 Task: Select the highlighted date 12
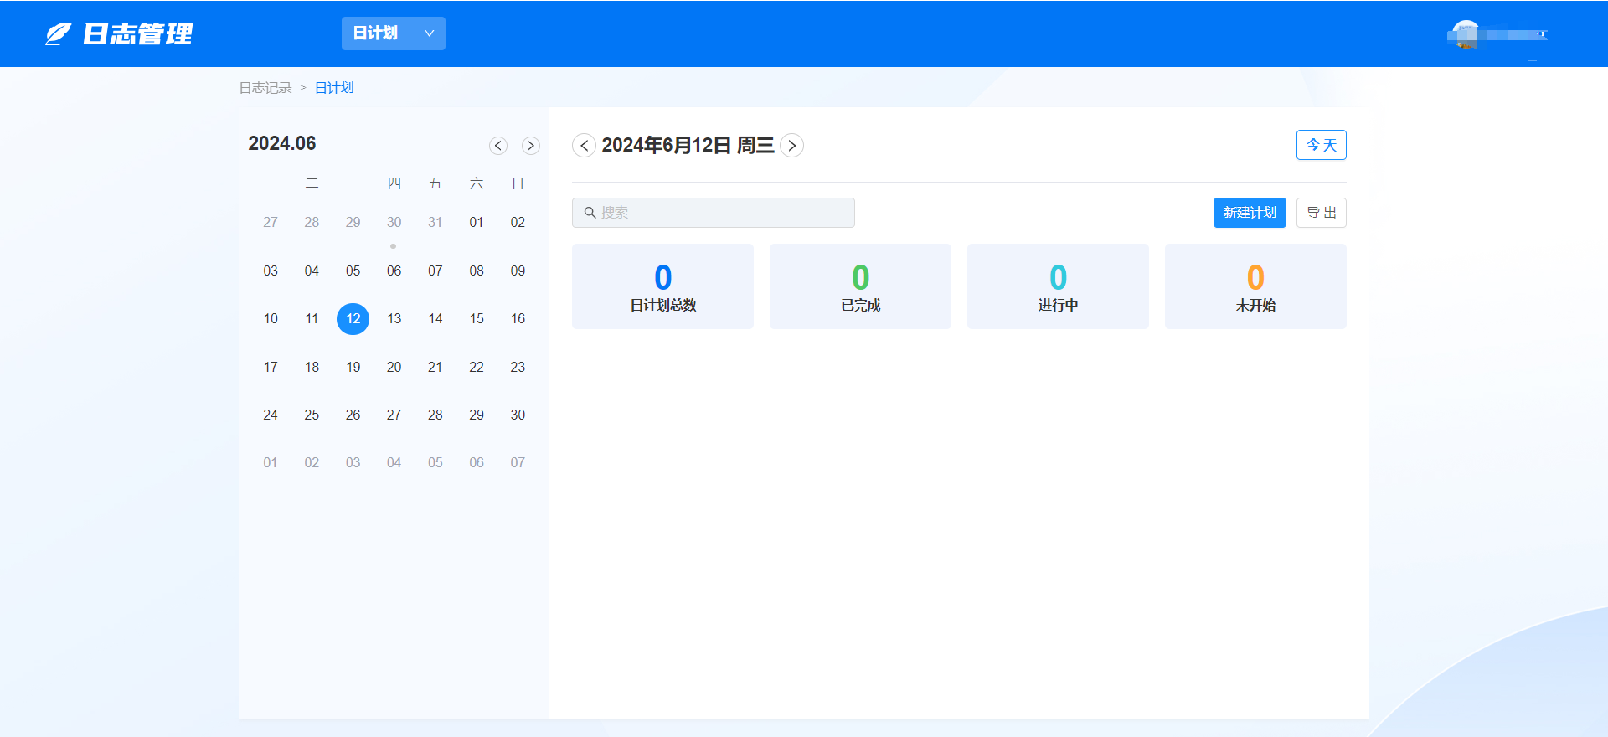click(353, 319)
